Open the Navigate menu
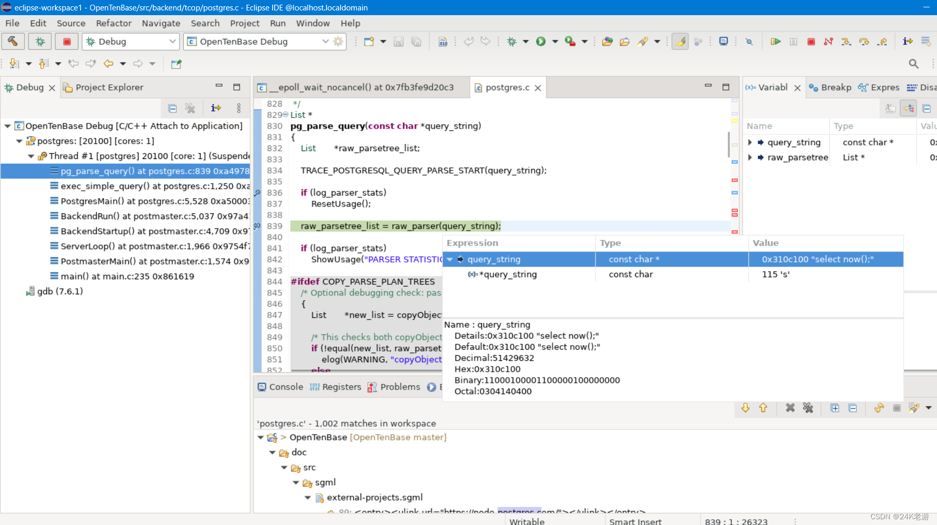 (x=161, y=23)
